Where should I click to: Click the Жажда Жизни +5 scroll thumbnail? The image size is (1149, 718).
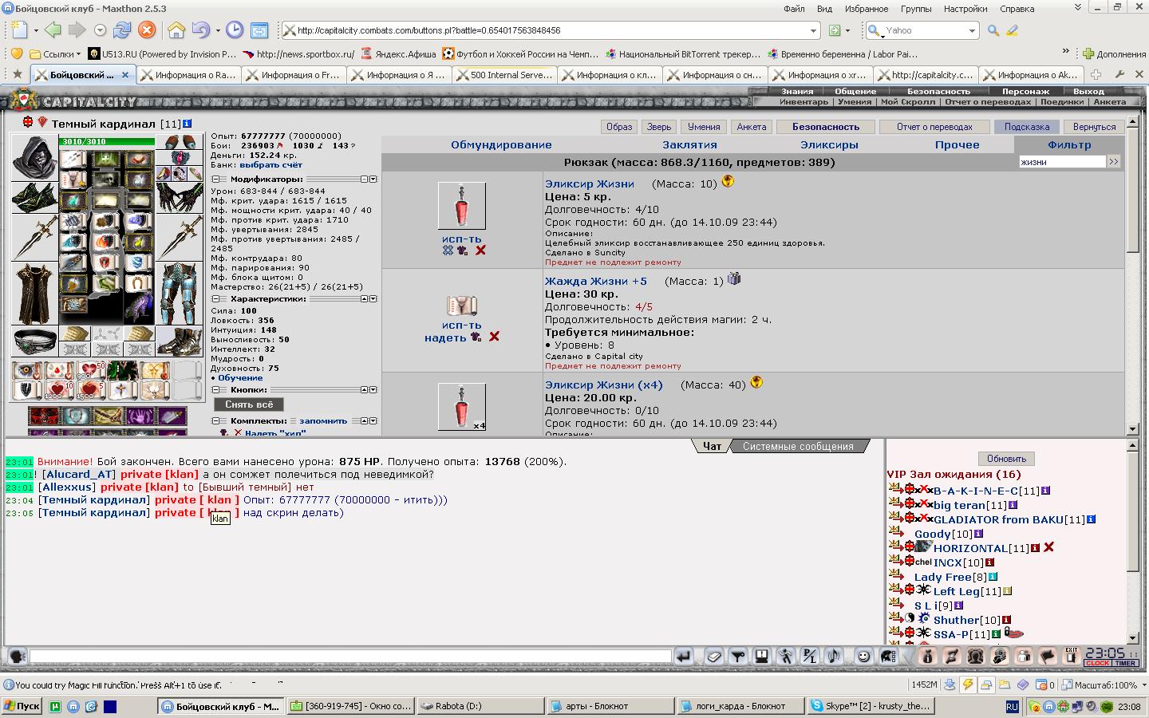click(461, 306)
